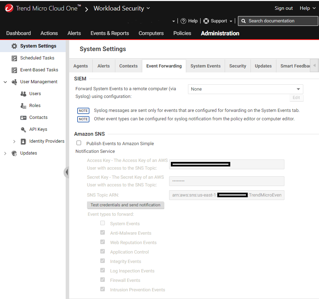Click the Sign out link
The image size is (319, 299).
click(284, 8)
